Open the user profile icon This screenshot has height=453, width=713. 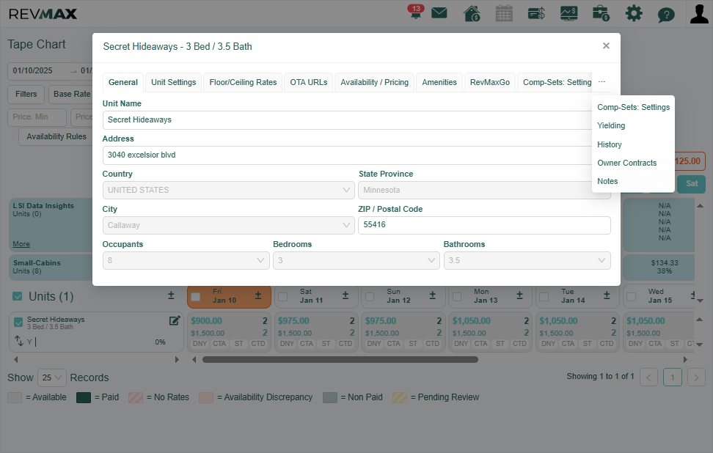pos(699,13)
